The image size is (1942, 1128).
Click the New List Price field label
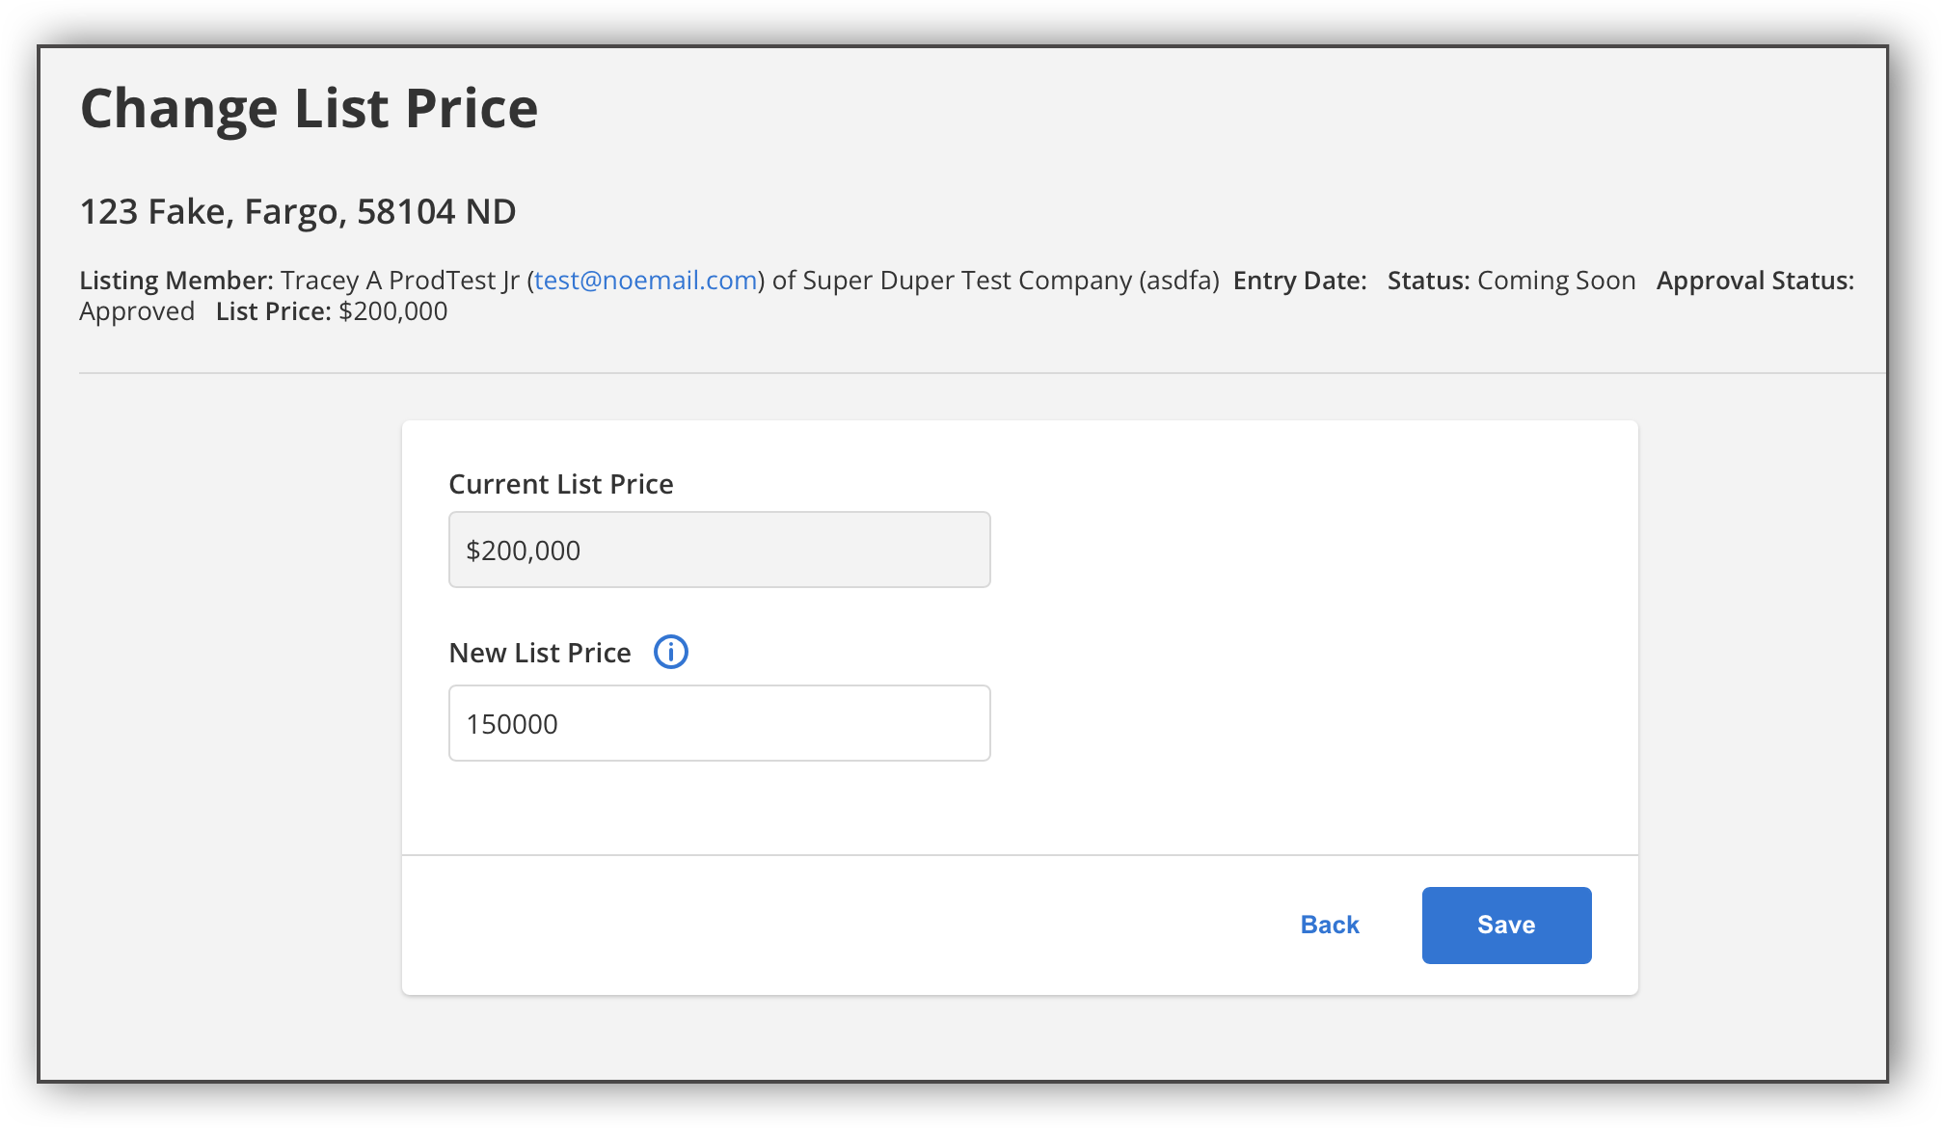point(539,653)
